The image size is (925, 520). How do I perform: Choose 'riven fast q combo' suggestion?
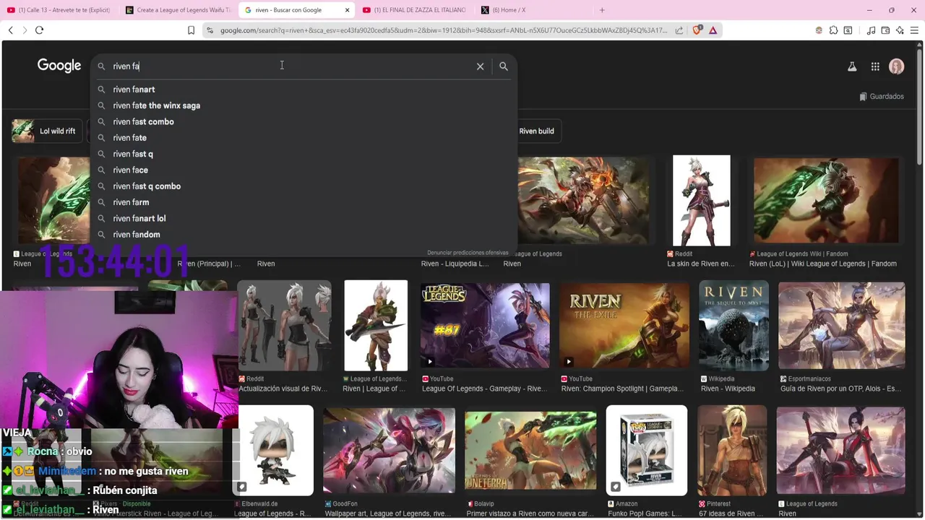click(304, 186)
